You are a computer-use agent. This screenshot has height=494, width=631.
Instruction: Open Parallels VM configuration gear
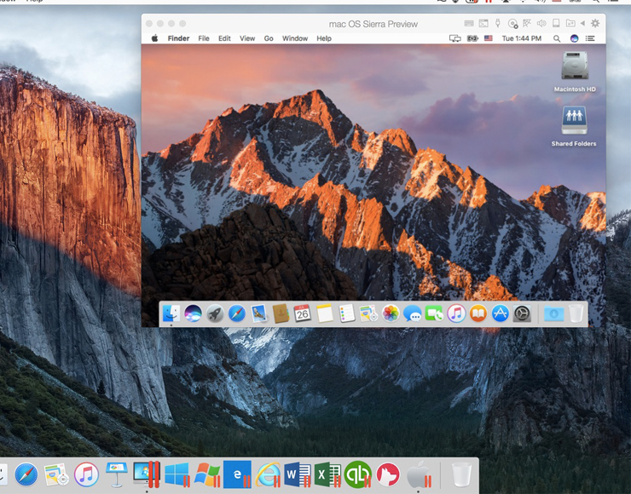[595, 24]
